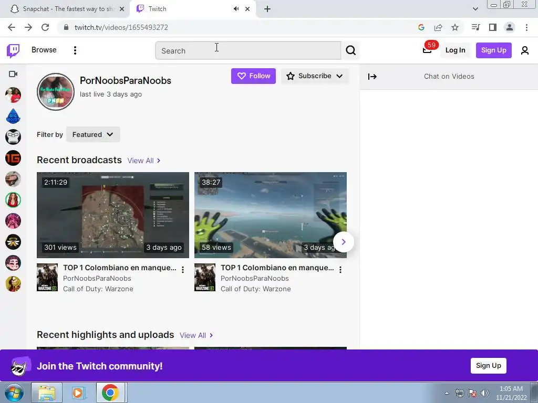The image size is (538, 403).
Task: Open File Explorer from the taskbar
Action: [47, 393]
